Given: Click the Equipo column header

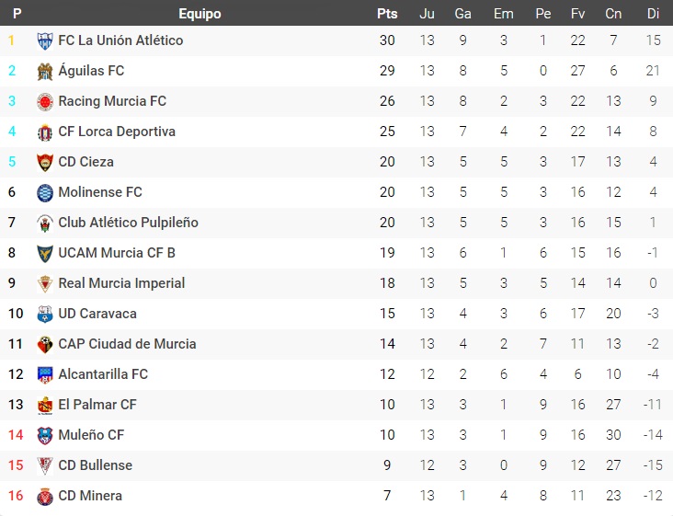Looking at the screenshot, I should [200, 14].
